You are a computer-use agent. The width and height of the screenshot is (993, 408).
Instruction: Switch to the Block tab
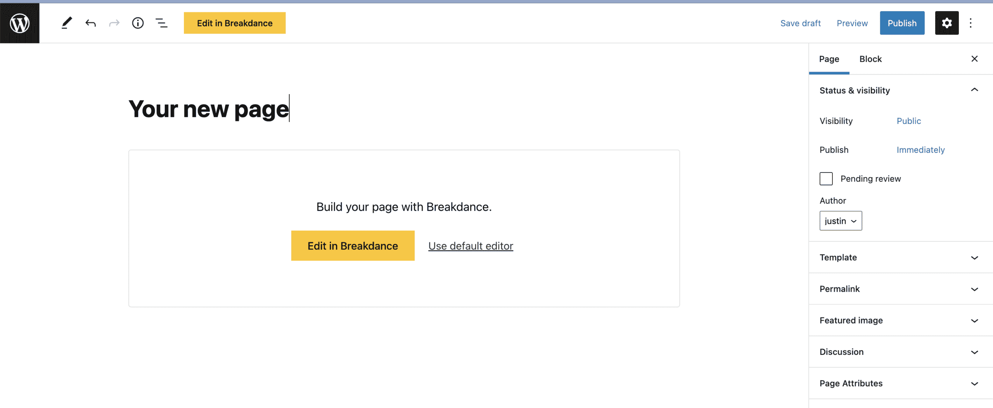click(870, 59)
